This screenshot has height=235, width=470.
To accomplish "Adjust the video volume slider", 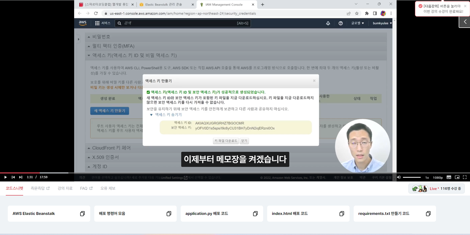I will [x=412, y=177].
